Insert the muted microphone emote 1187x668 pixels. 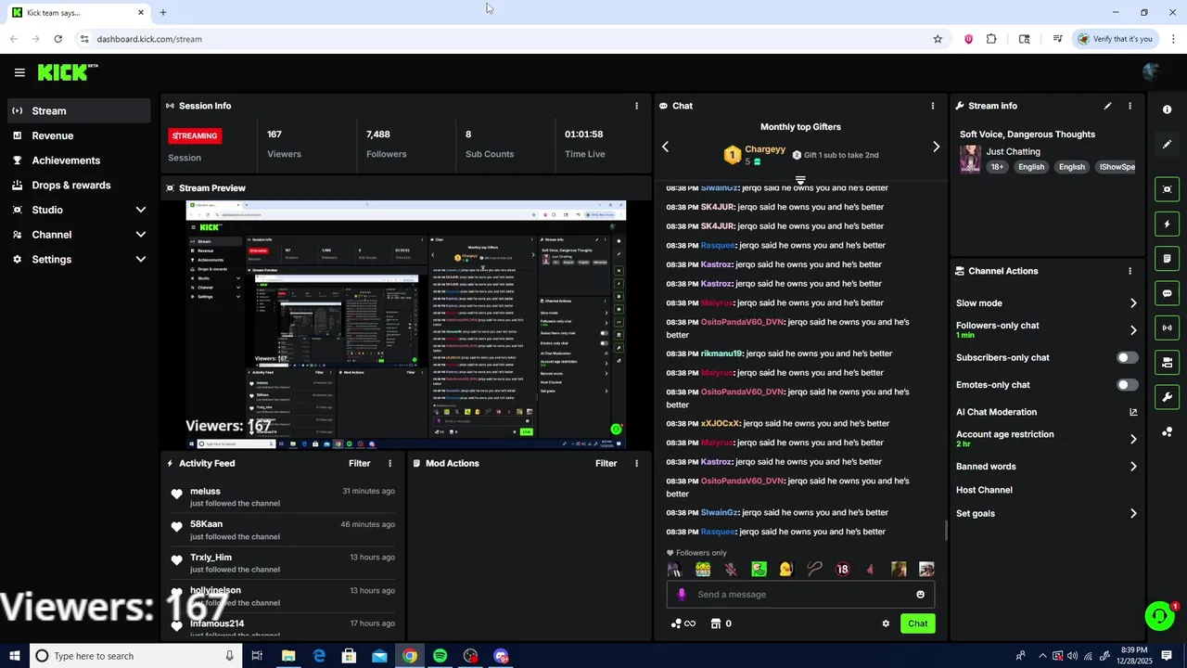click(x=731, y=569)
